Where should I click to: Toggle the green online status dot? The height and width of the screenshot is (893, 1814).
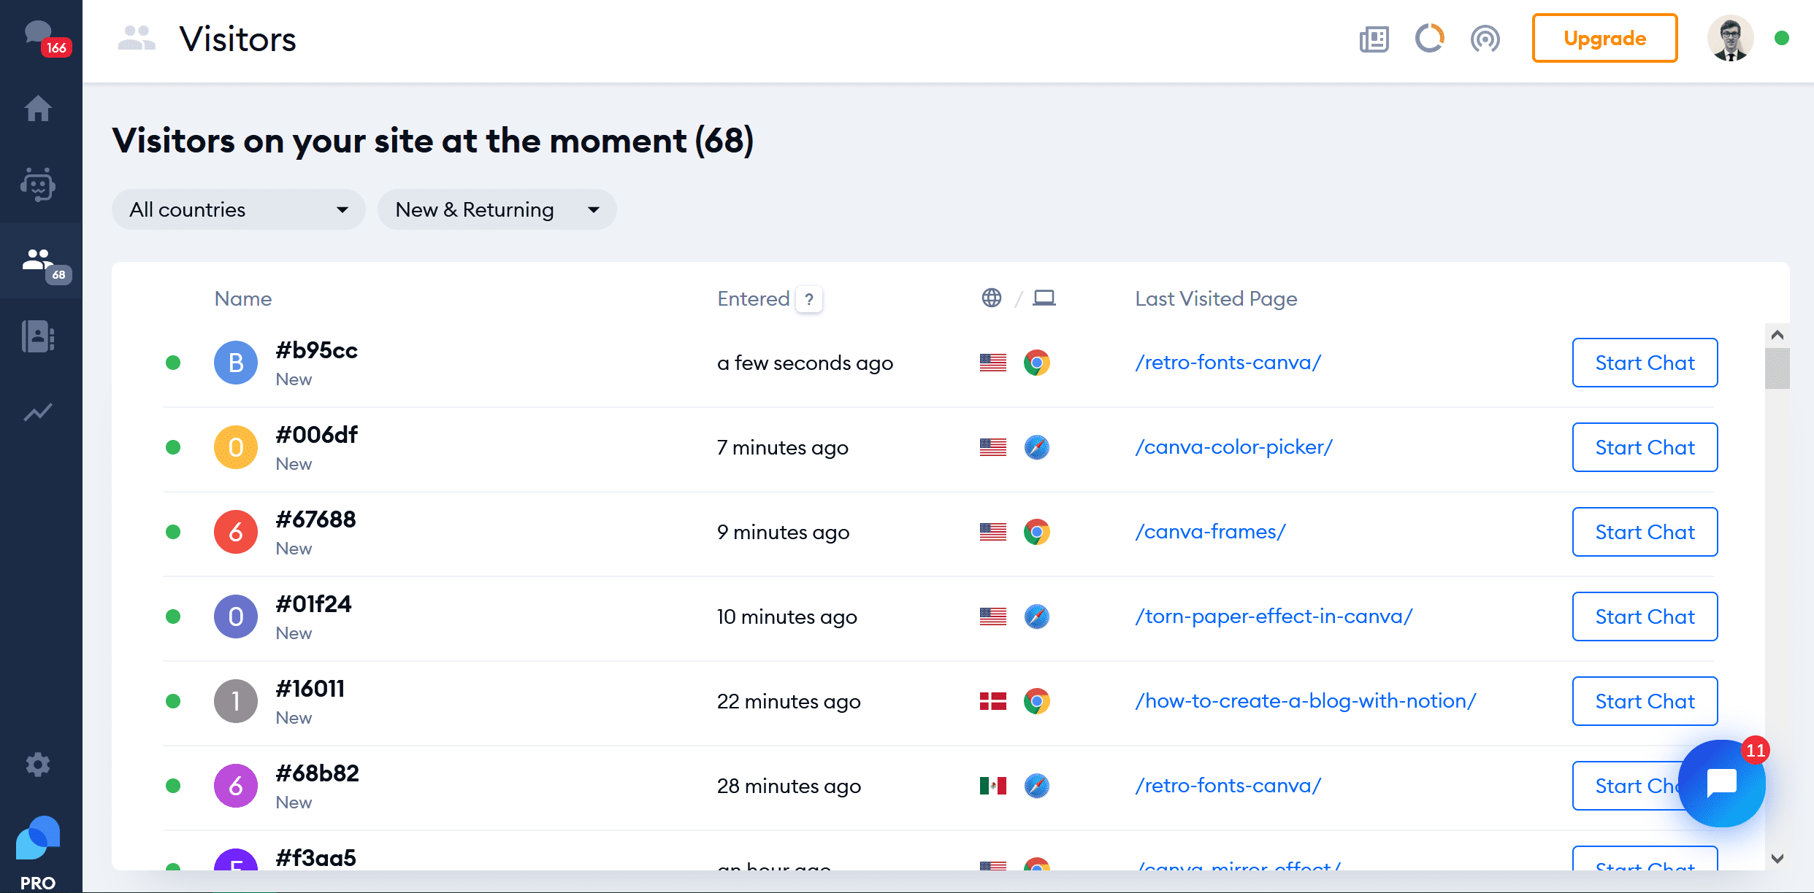[1782, 38]
